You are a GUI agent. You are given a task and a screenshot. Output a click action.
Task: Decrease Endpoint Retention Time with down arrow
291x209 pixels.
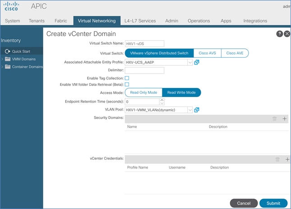point(162,103)
